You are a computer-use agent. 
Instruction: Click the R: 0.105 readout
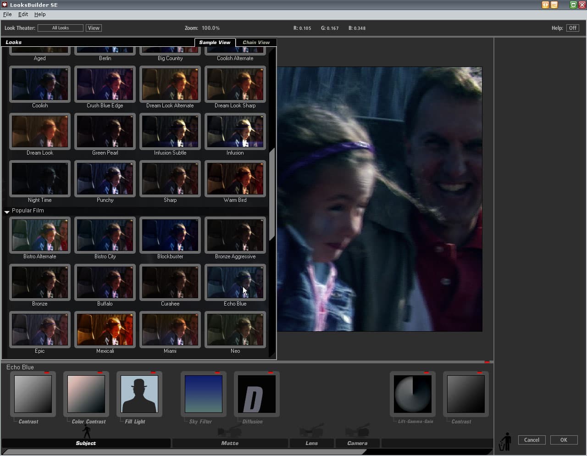[302, 28]
